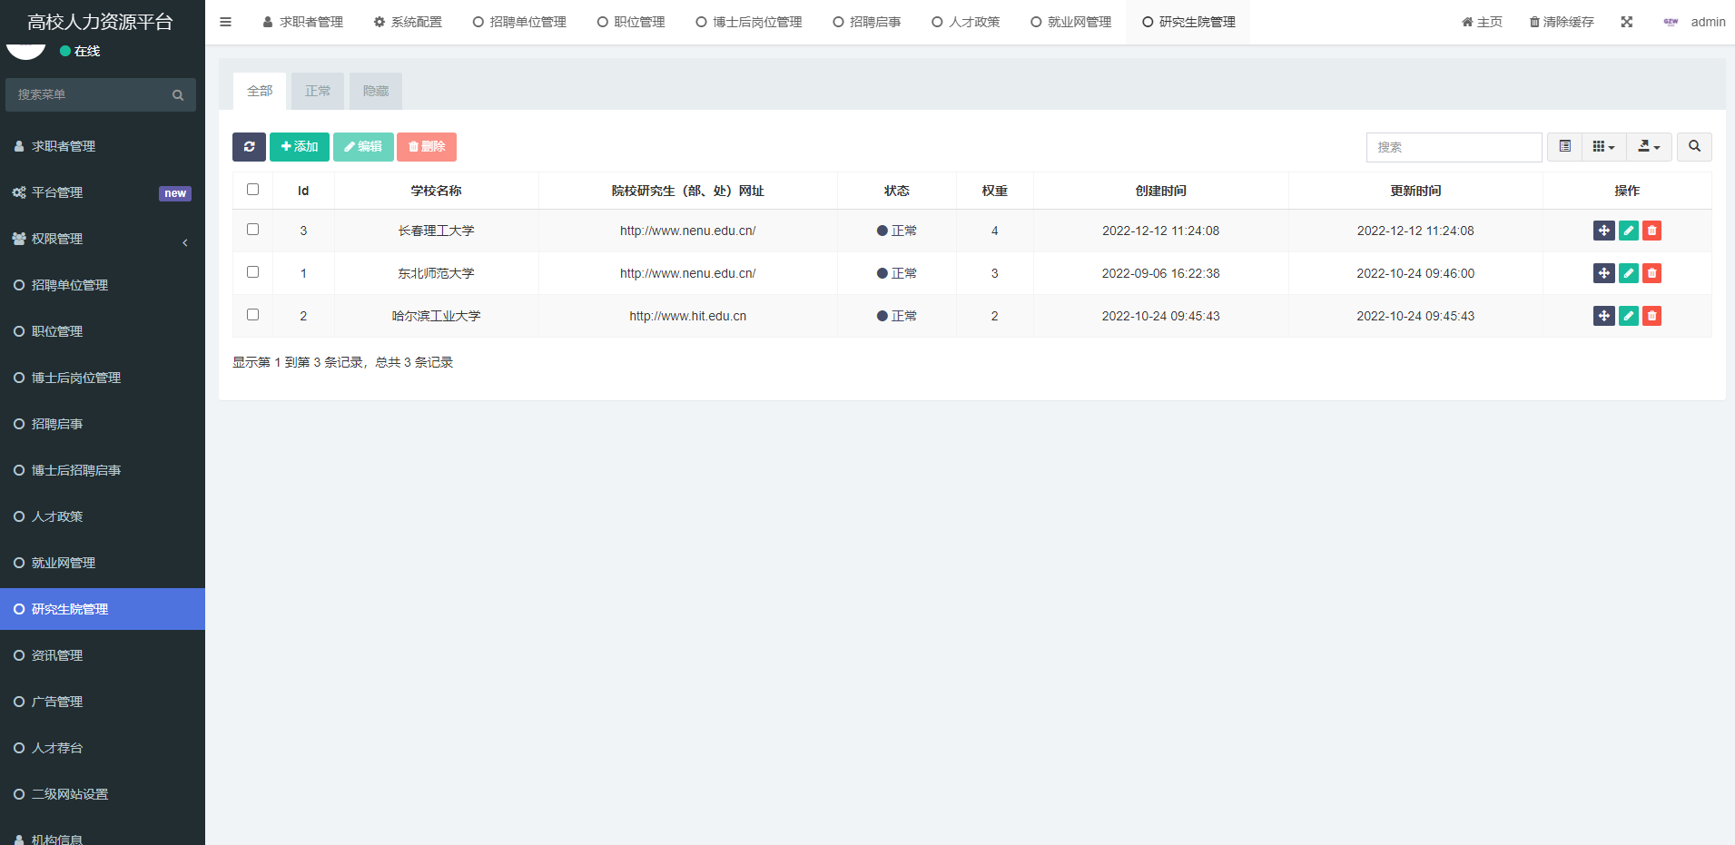
Task: Click red delete icon for 长春理工大学 row
Action: pyautogui.click(x=1651, y=231)
